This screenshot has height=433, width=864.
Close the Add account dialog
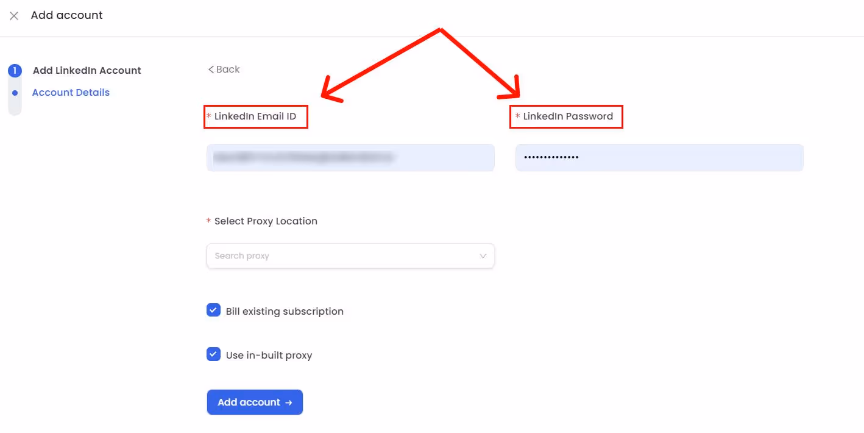tap(14, 15)
